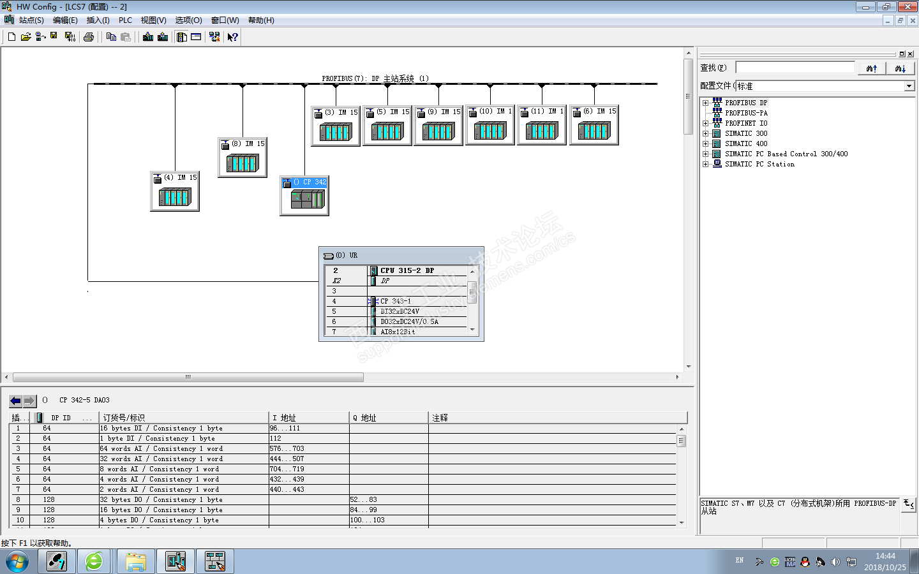Select DP slave (10) IM station
This screenshot has height=574, width=919.
pos(490,126)
